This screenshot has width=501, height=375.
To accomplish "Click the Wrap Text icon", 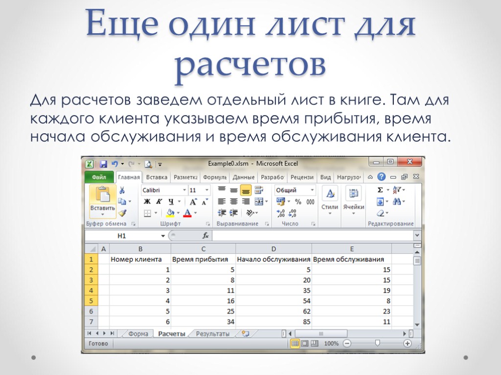I will pos(259,190).
